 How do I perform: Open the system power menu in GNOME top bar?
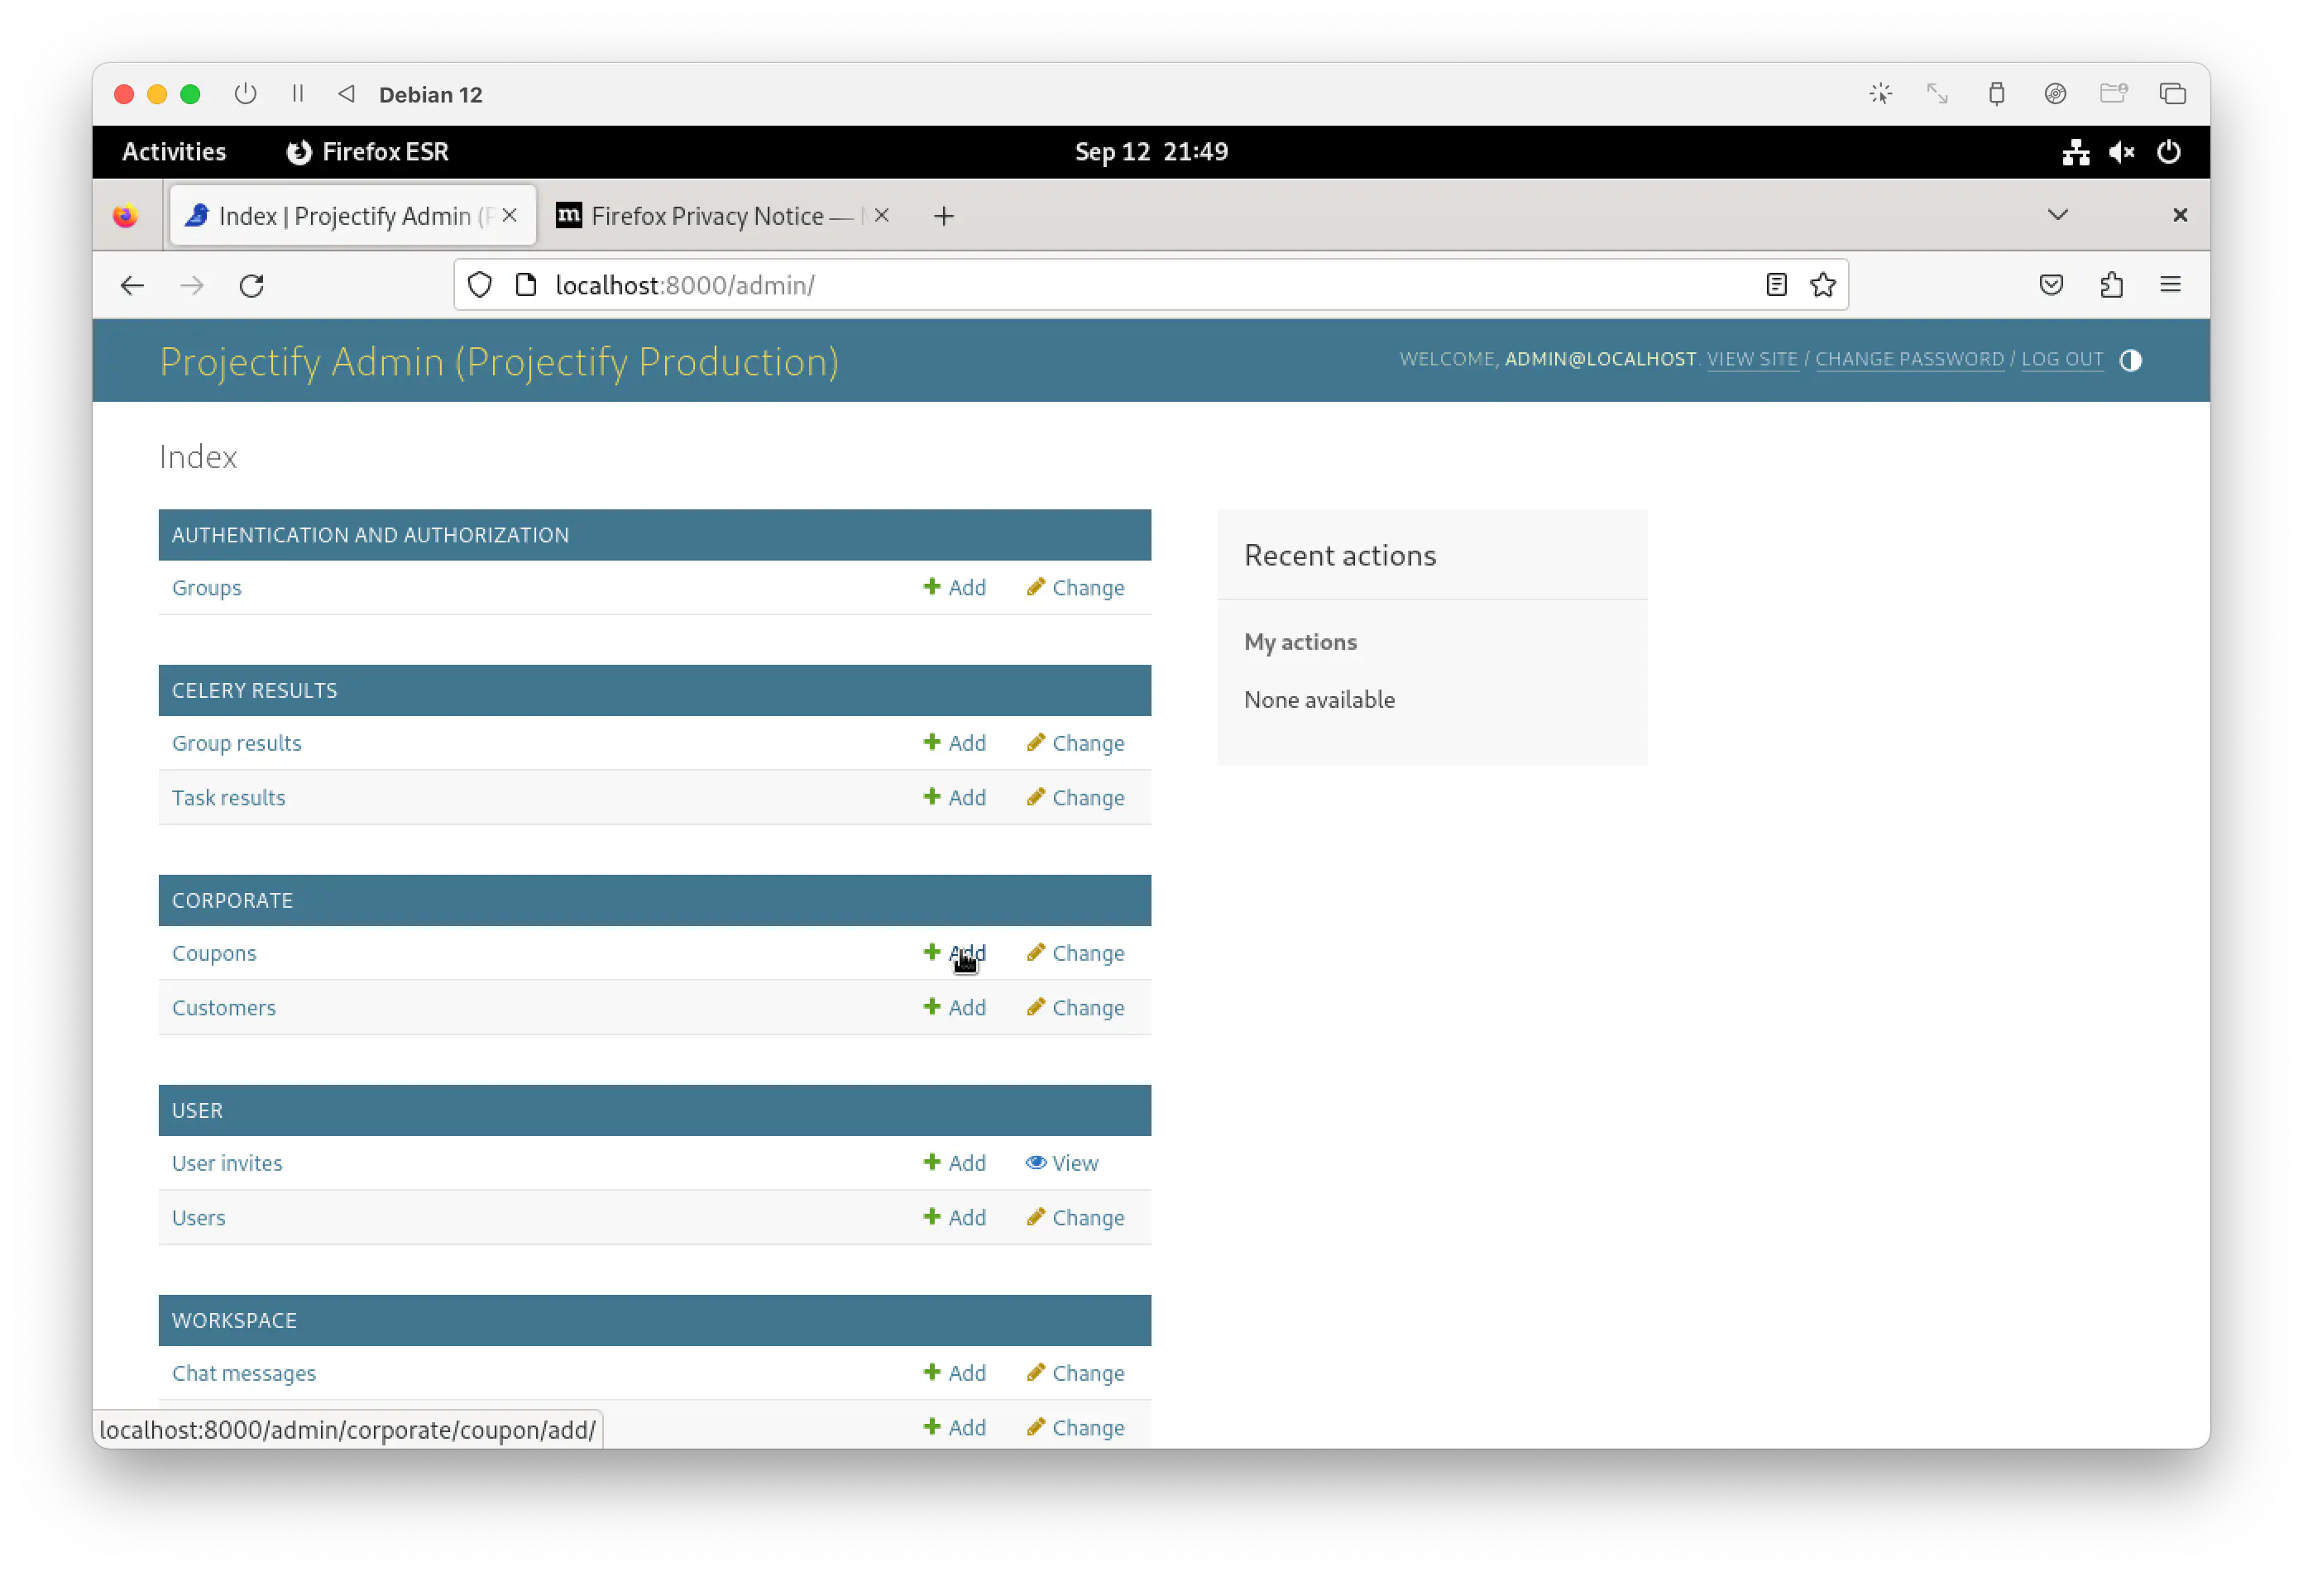(x=2168, y=151)
